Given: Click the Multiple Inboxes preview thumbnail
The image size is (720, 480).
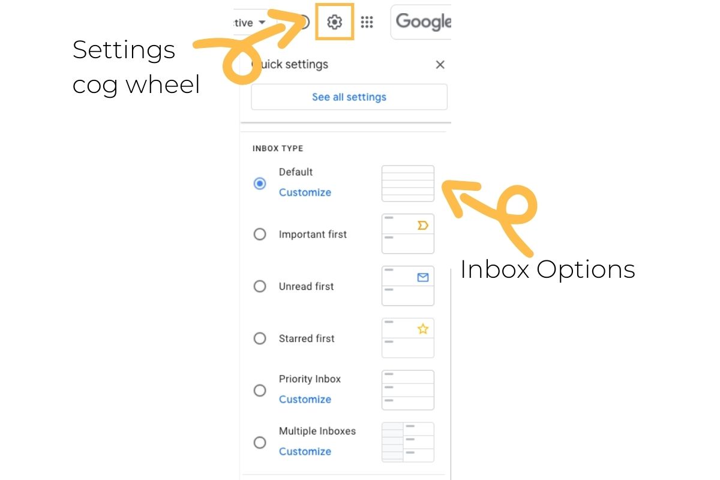Looking at the screenshot, I should pyautogui.click(x=407, y=442).
